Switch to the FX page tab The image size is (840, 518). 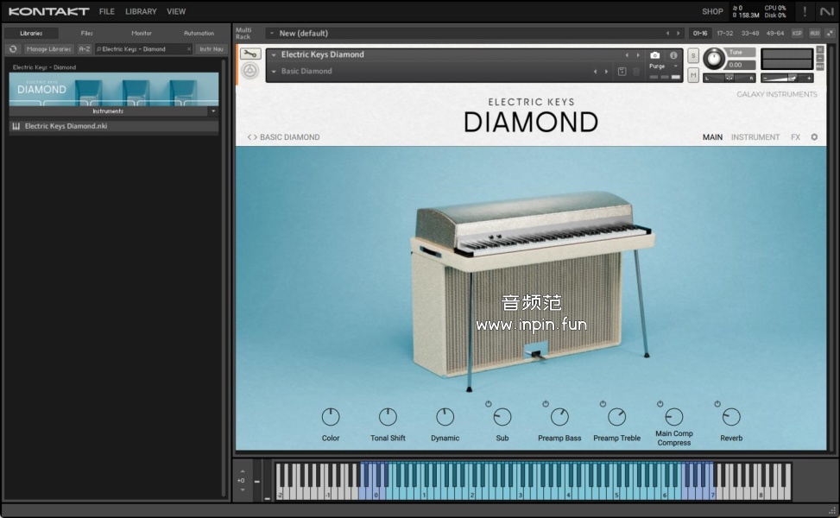(795, 137)
